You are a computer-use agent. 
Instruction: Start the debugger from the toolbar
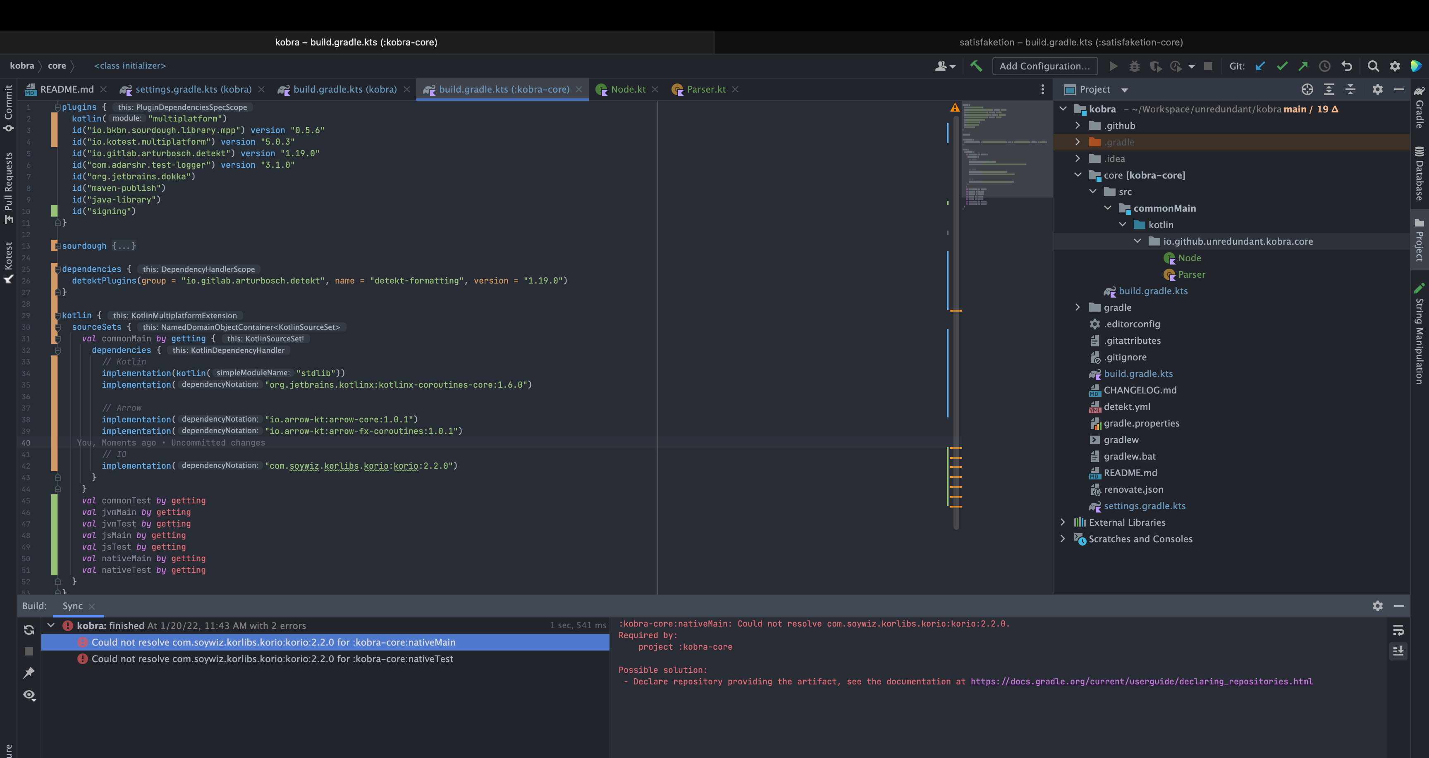[x=1135, y=66]
